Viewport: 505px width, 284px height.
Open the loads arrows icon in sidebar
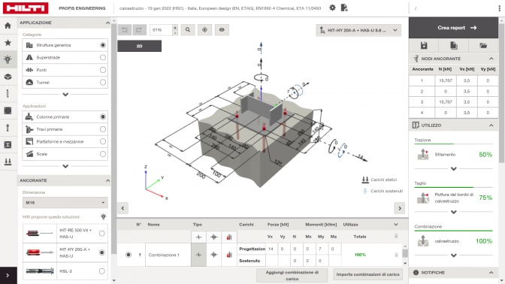(x=8, y=162)
